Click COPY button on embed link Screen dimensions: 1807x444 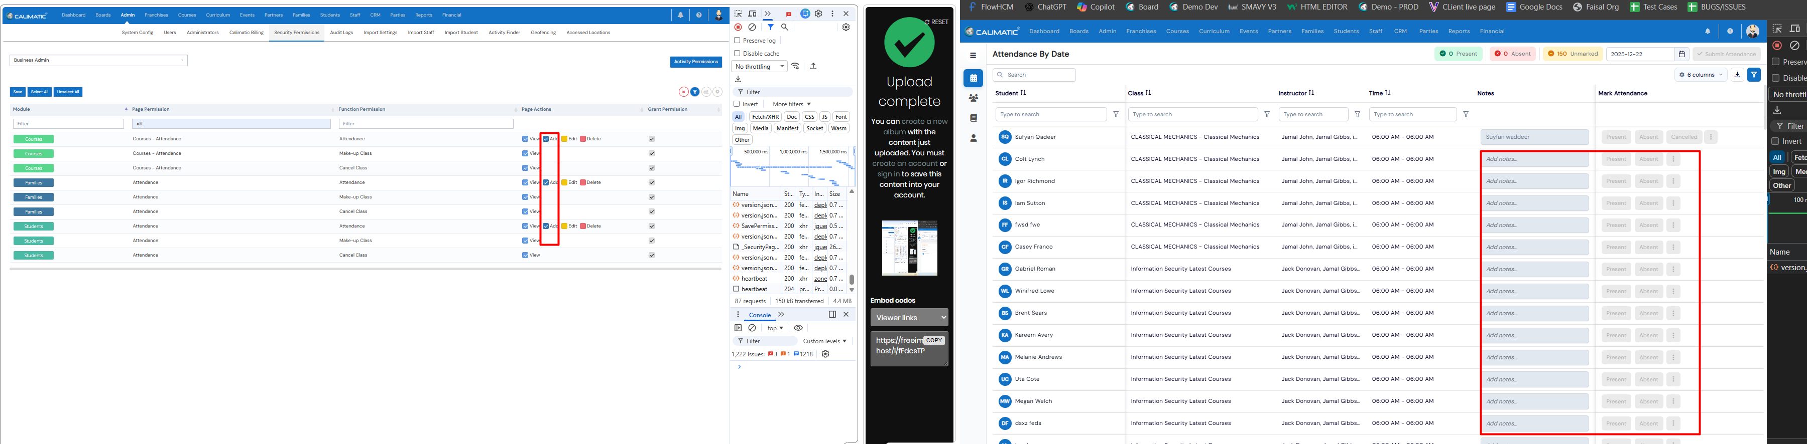pyautogui.click(x=934, y=340)
